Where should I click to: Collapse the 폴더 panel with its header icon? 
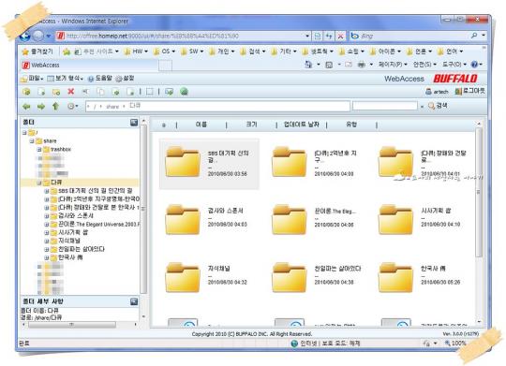tap(134, 123)
